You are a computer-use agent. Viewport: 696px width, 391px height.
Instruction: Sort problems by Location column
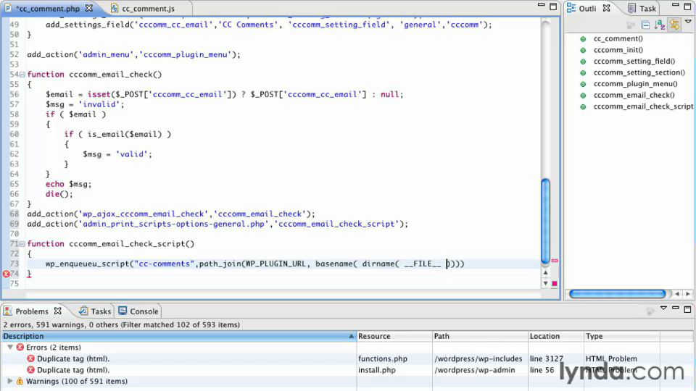click(556, 336)
